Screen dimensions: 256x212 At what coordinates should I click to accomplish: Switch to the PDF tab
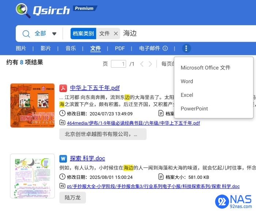pos(120,48)
